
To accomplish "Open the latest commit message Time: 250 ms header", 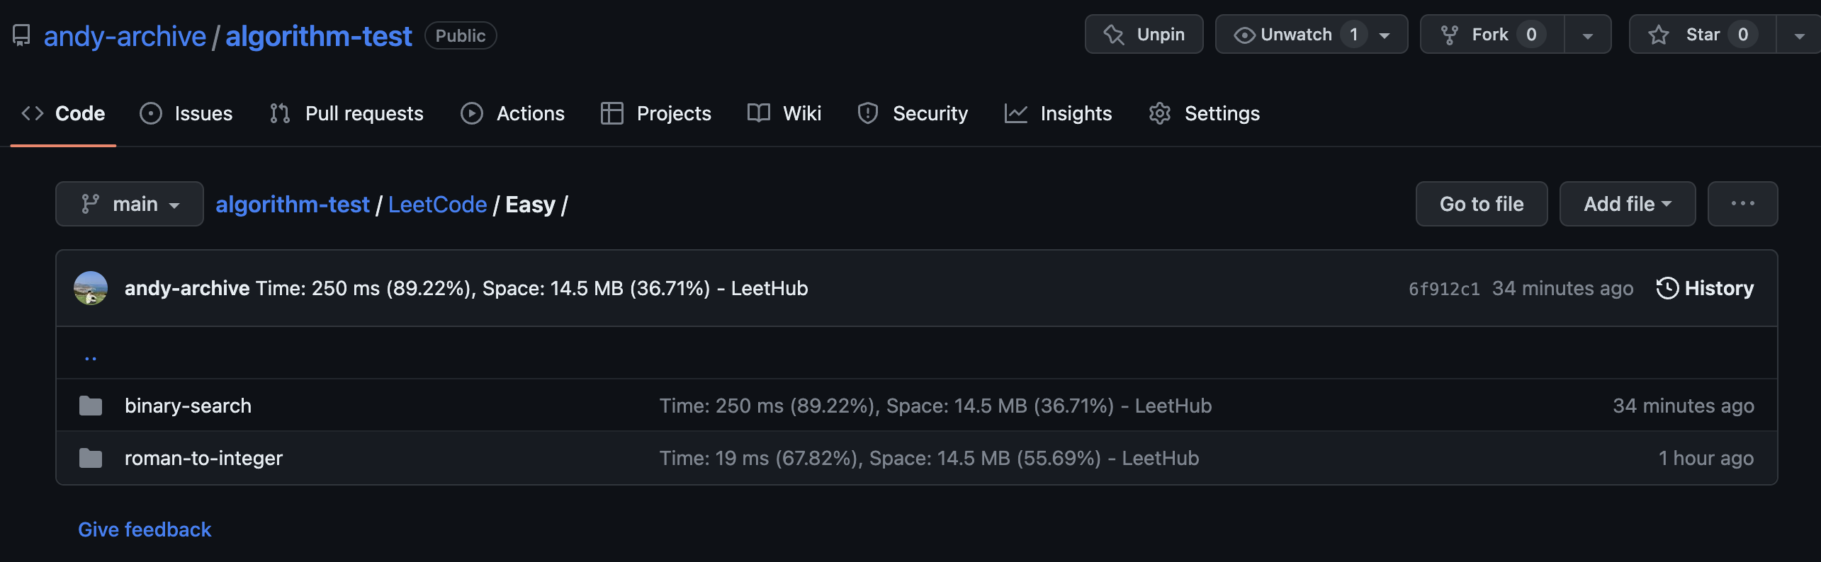I will point(532,288).
